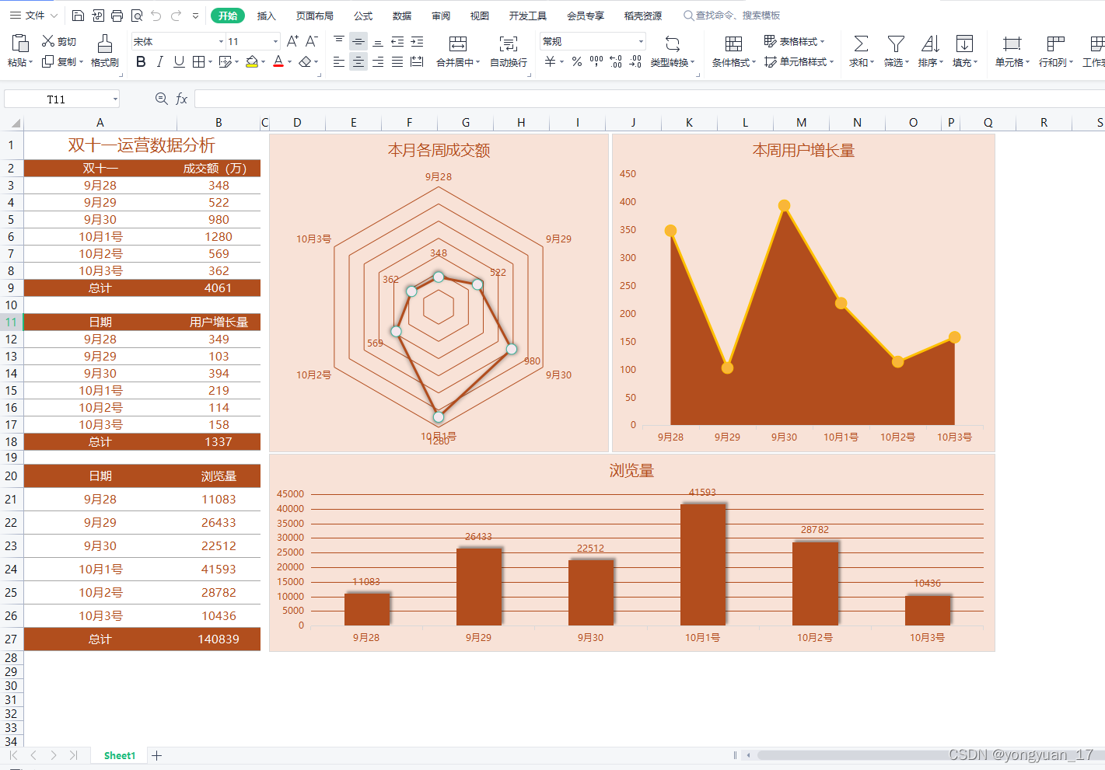
Task: Click the Undo arrow icon
Action: point(156,16)
